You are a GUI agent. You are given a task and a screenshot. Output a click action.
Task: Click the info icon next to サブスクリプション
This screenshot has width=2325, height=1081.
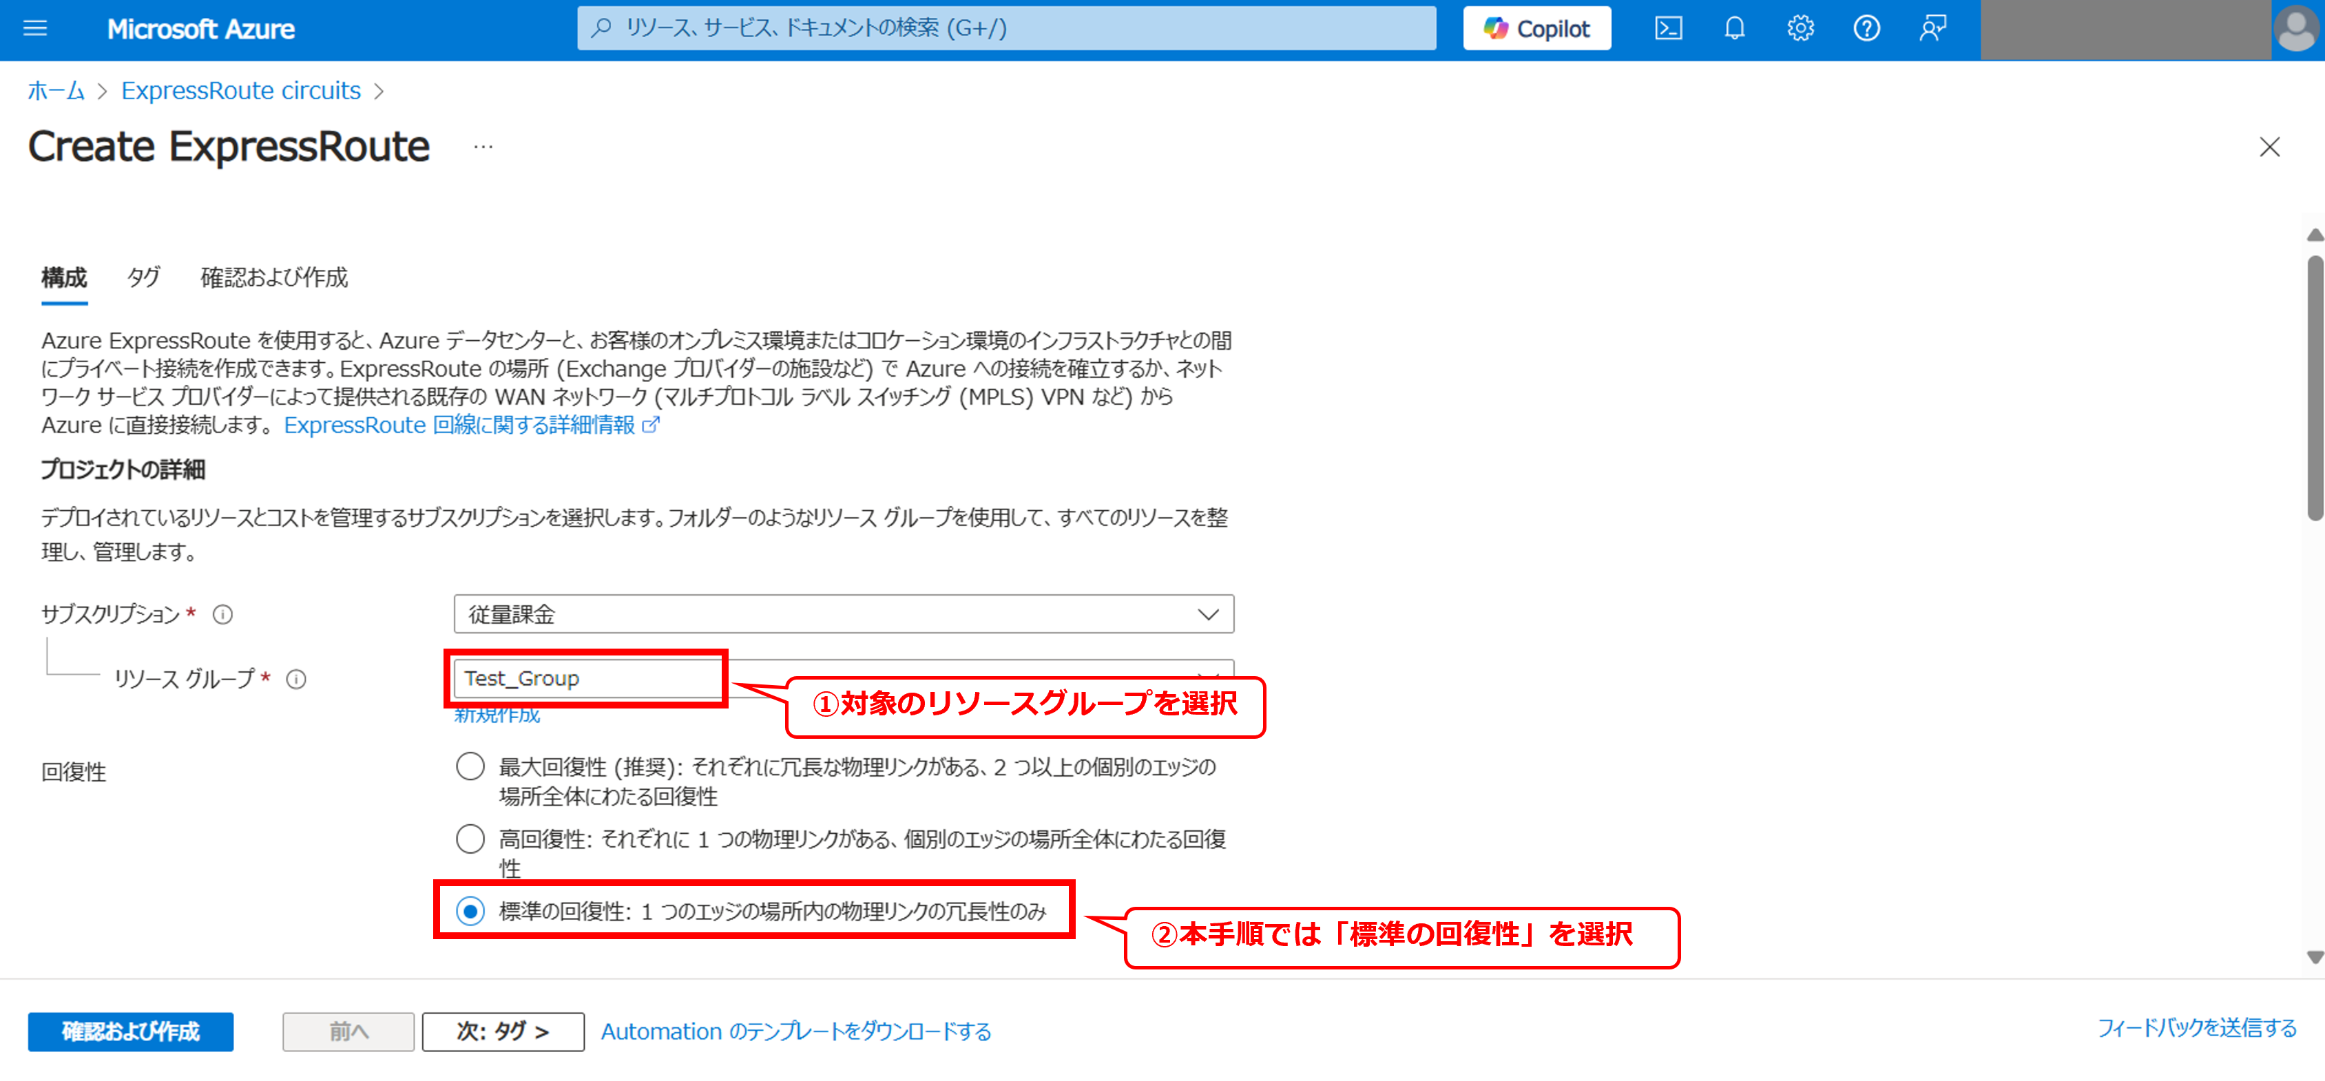tap(222, 614)
